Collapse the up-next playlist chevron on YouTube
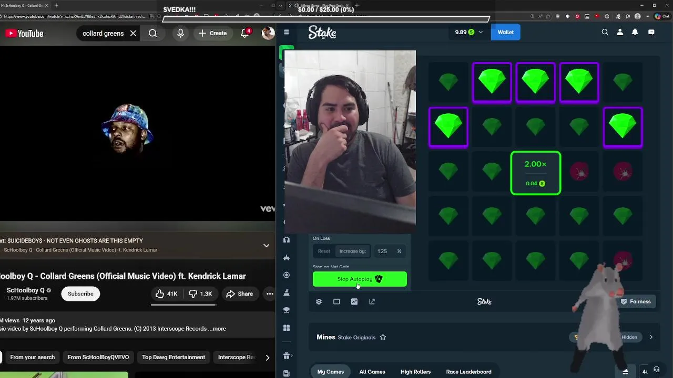The image size is (673, 378). (x=266, y=245)
